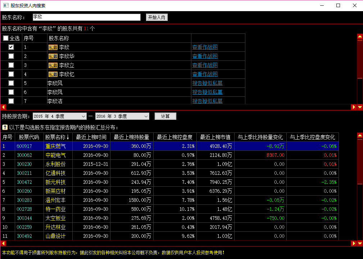Screen dimensions: 363x259
Task: Click the sort arrow on 股票名称 column
Action: [68, 137]
